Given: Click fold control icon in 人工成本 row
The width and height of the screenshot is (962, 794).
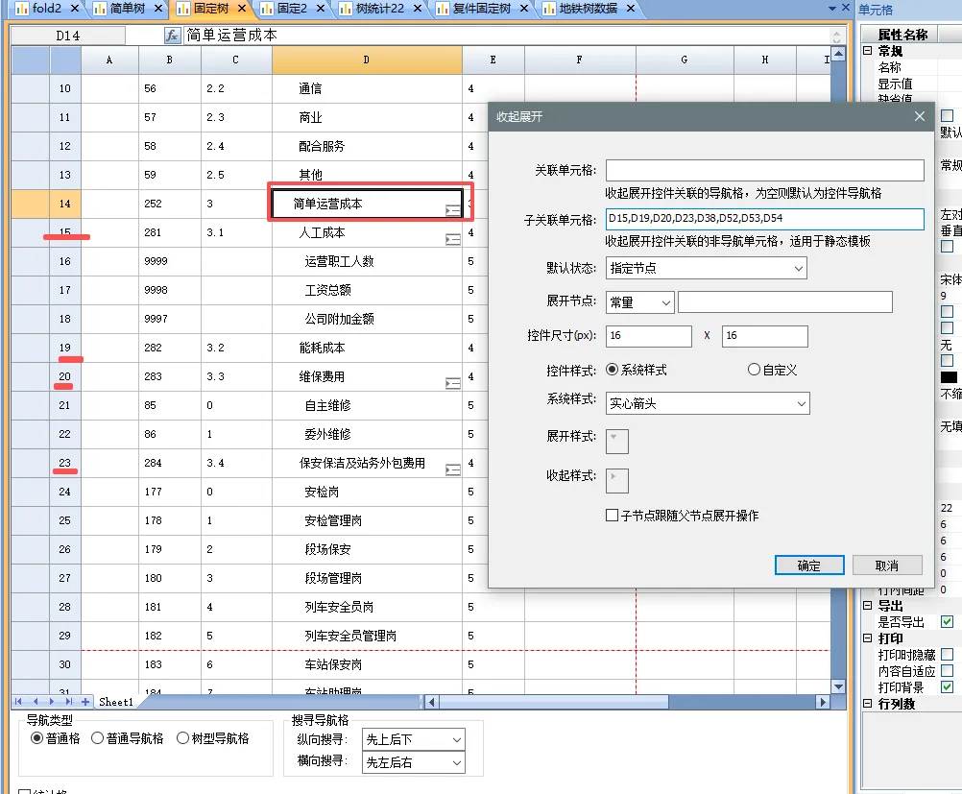Looking at the screenshot, I should pyautogui.click(x=453, y=239).
